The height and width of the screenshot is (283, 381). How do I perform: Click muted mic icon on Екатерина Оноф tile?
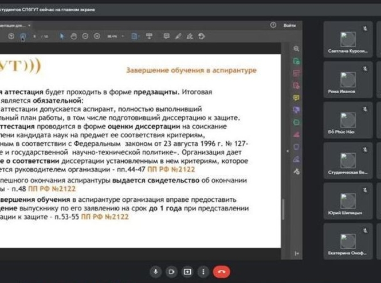[x=365, y=231]
